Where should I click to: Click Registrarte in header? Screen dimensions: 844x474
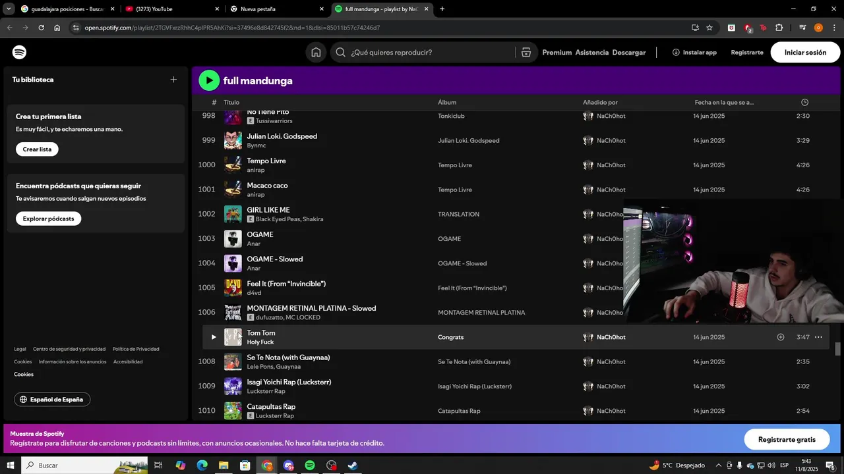coord(747,52)
